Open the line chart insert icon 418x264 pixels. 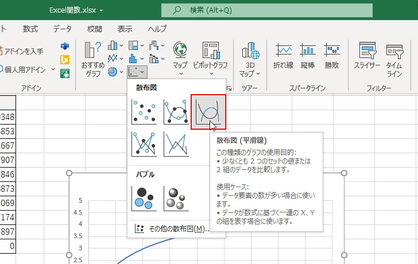tap(113, 59)
